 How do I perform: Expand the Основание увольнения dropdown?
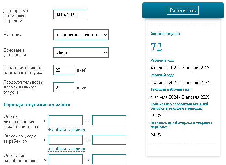81,53
